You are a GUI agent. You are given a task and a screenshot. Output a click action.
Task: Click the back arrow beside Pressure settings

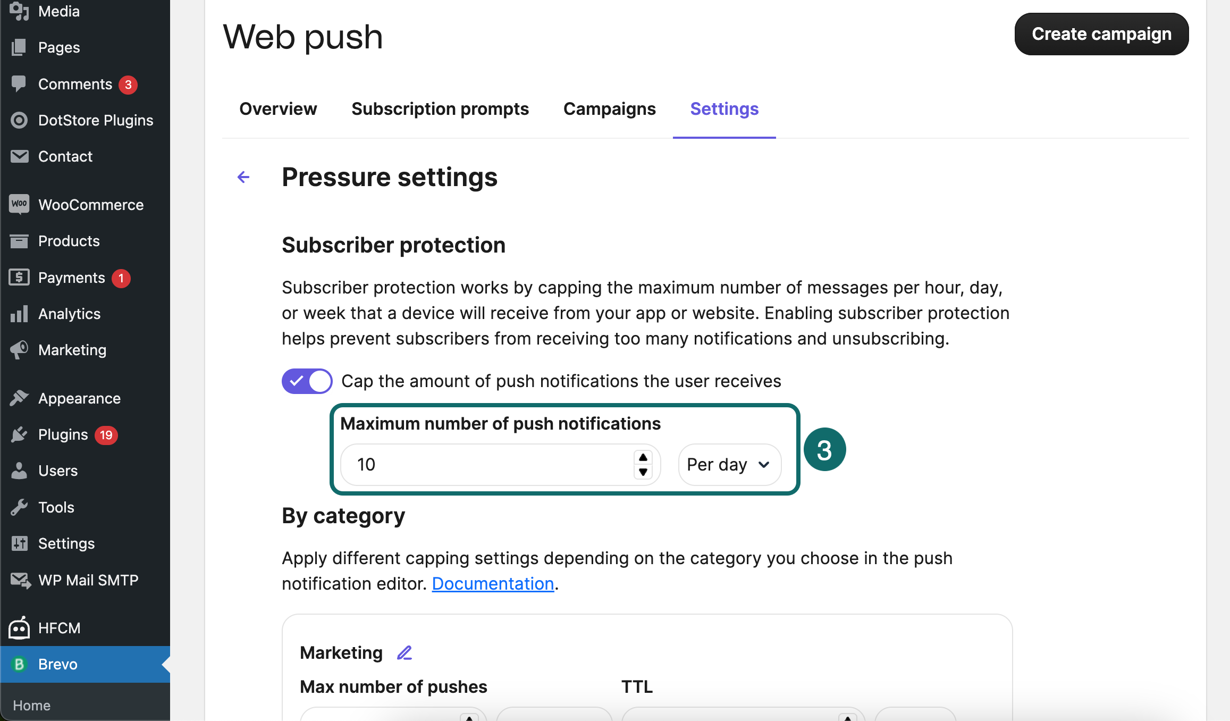[243, 177]
